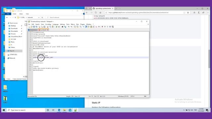
Task: Click the Save Recorded Macro icon
Action: tap(113, 27)
